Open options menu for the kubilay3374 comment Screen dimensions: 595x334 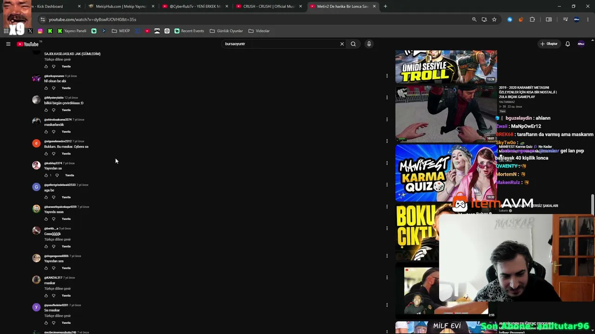click(x=387, y=163)
